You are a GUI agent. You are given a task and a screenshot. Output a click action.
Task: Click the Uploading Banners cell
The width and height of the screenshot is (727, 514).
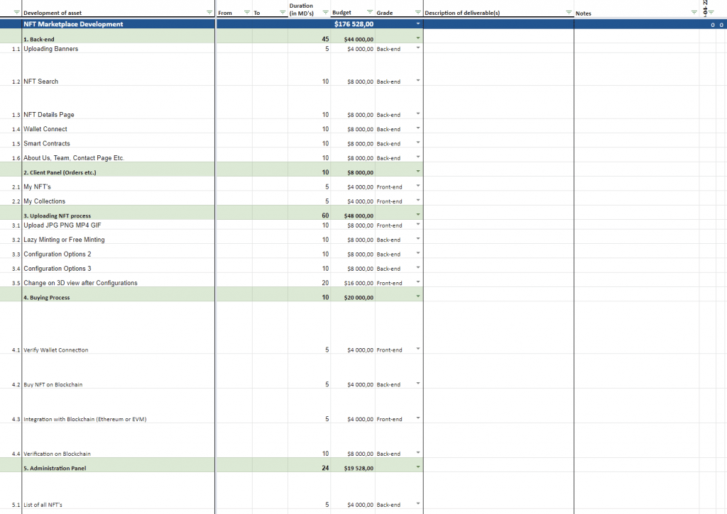click(119, 48)
